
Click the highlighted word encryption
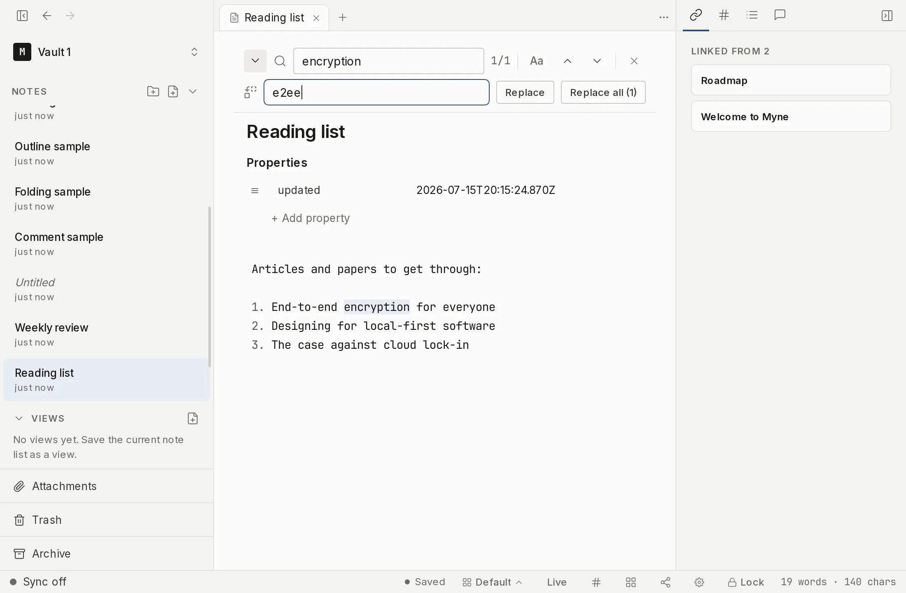coord(376,307)
